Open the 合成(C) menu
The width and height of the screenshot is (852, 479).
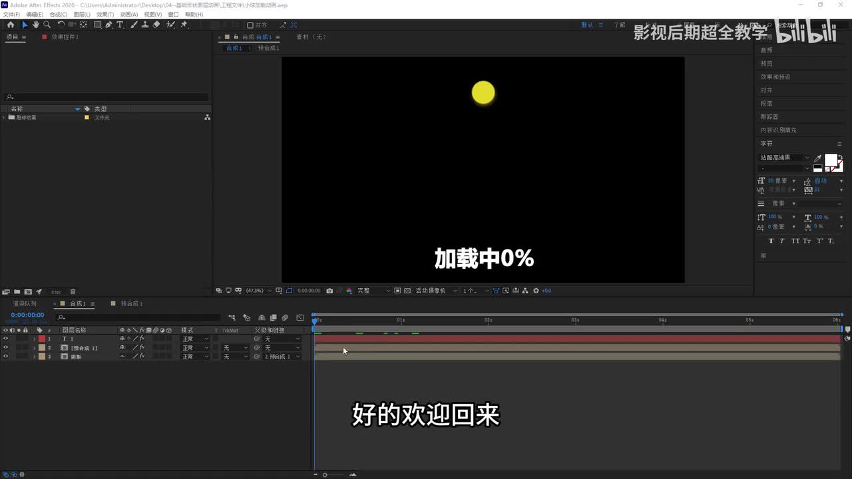[x=58, y=14]
